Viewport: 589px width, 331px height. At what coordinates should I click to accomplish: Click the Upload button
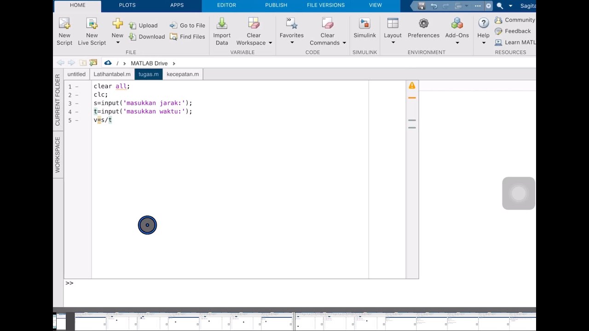click(143, 25)
